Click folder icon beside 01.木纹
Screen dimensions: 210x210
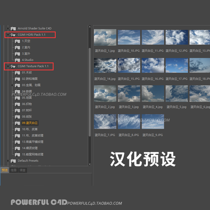(17, 73)
